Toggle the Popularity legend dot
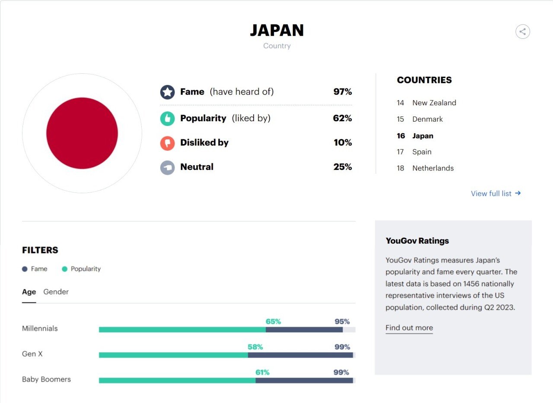 [65, 269]
